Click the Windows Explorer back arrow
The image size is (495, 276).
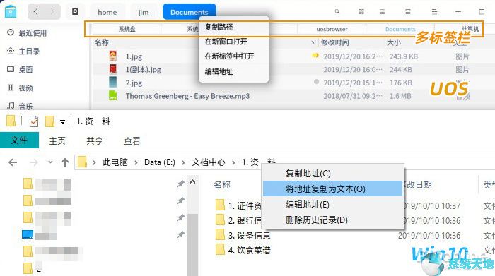coord(13,162)
